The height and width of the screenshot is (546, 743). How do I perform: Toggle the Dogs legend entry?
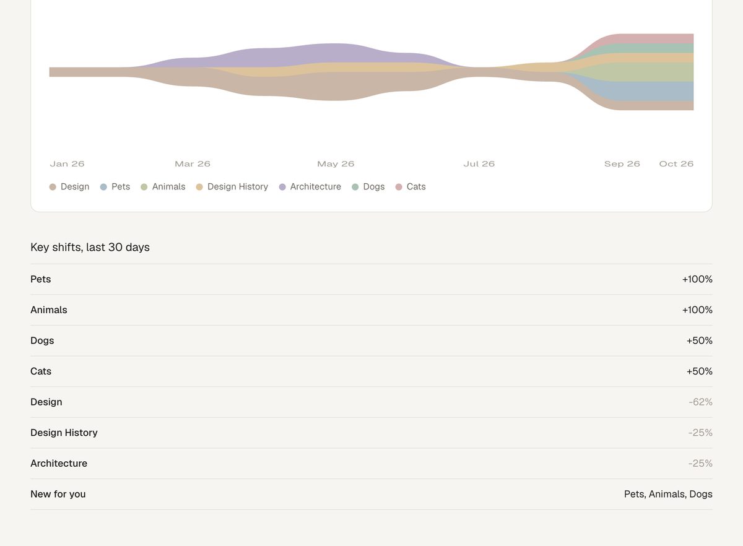tap(368, 187)
